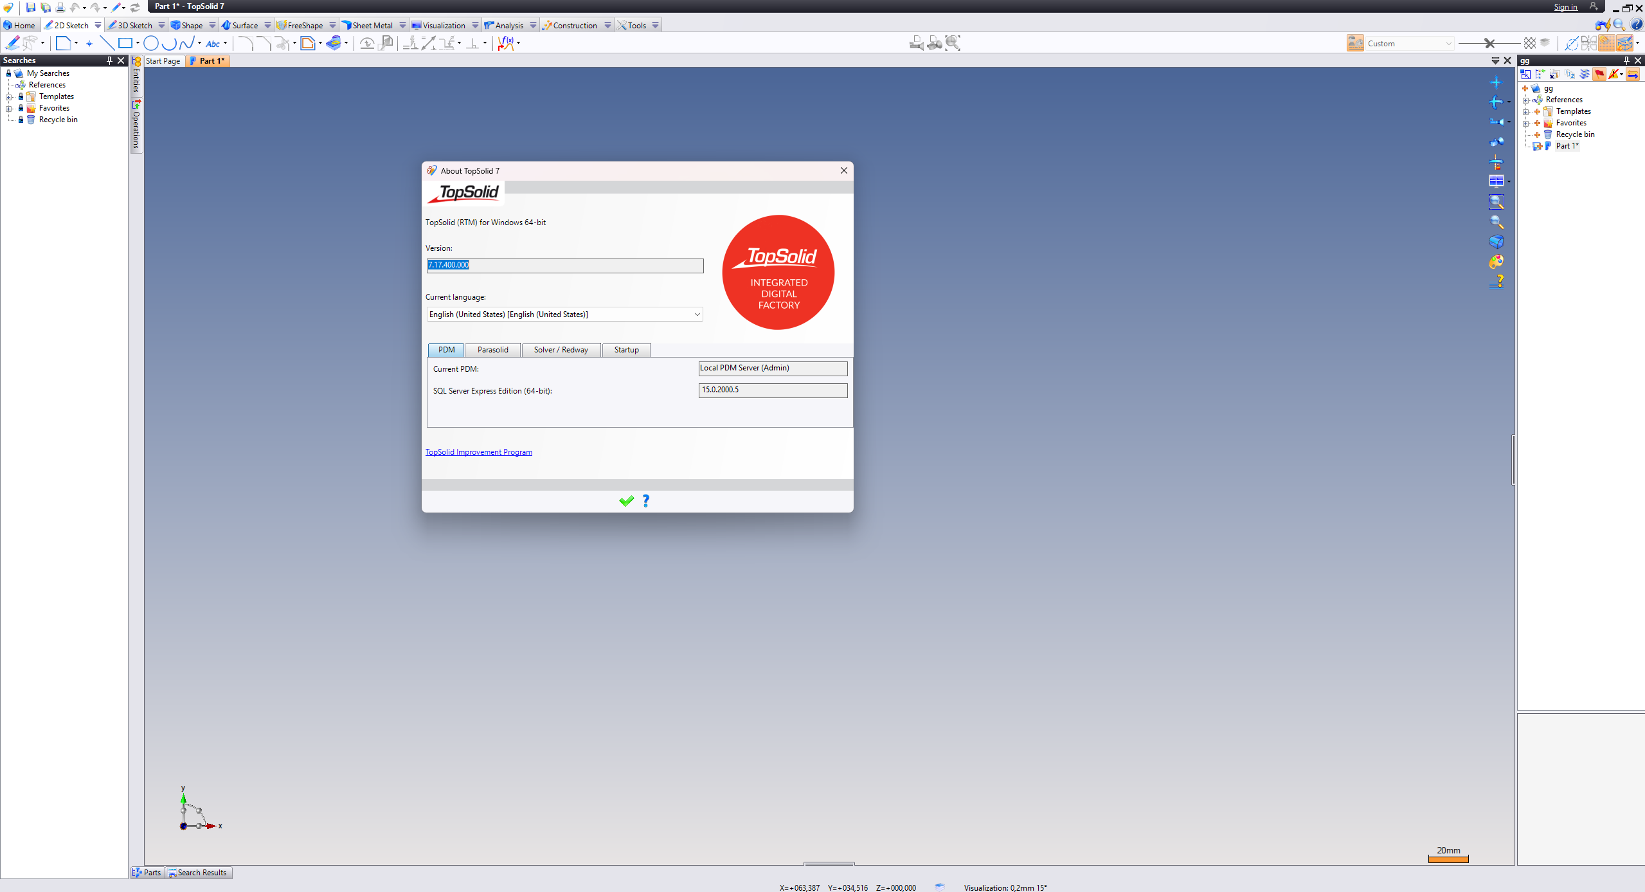
Task: Open the Shape tab dropdown arrow
Action: pyautogui.click(x=212, y=25)
